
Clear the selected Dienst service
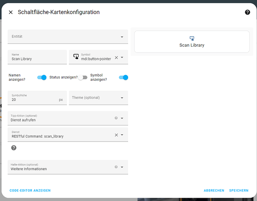pos(116,135)
